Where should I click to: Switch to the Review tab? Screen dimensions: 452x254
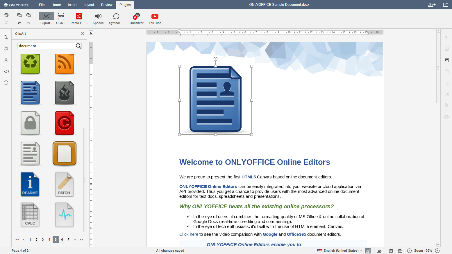coord(107,5)
